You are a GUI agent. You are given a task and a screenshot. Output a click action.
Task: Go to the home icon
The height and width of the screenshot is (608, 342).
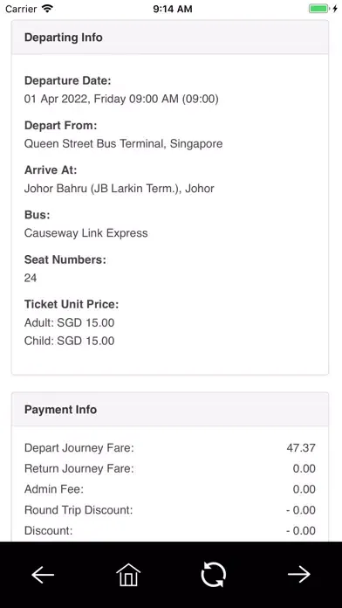(x=128, y=574)
